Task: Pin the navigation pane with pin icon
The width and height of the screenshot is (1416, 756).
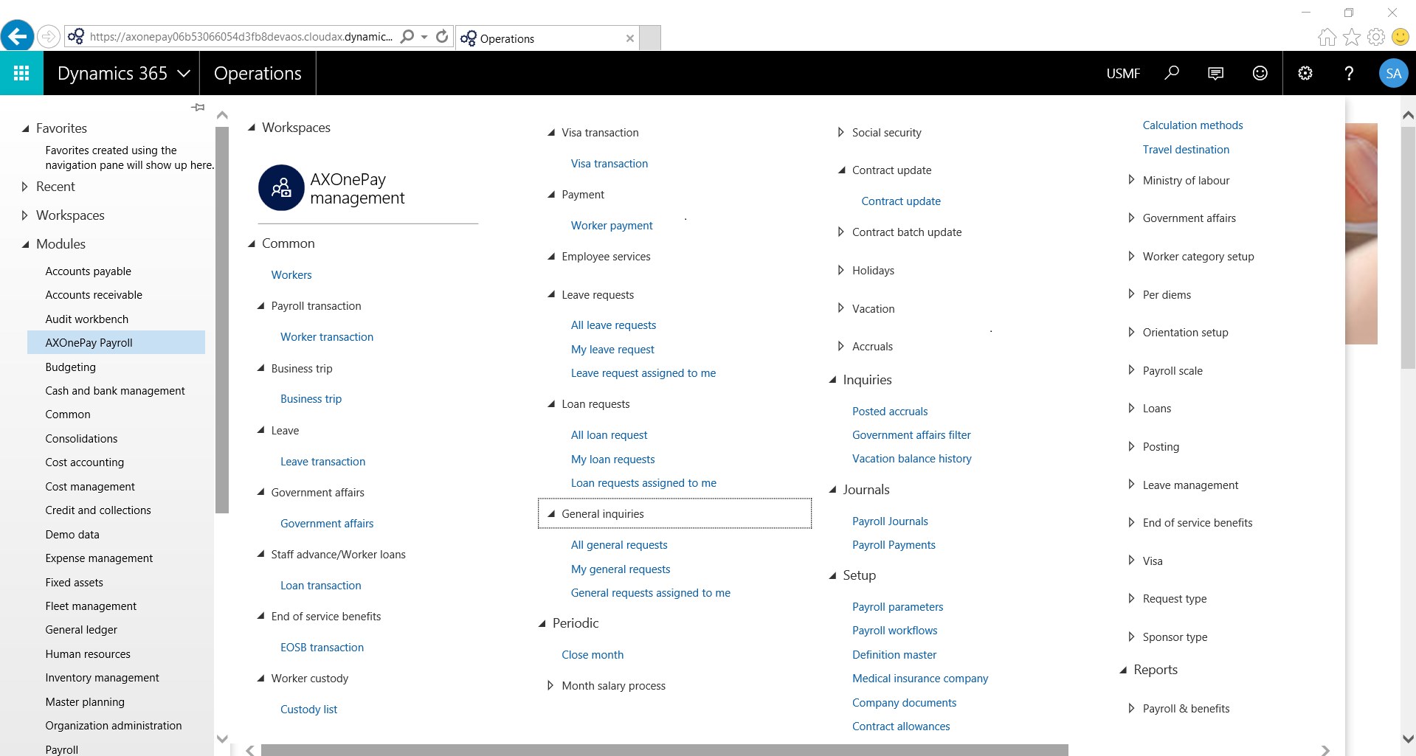Action: click(198, 108)
